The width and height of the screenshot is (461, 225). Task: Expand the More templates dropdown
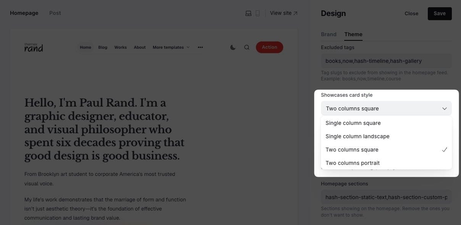click(171, 47)
